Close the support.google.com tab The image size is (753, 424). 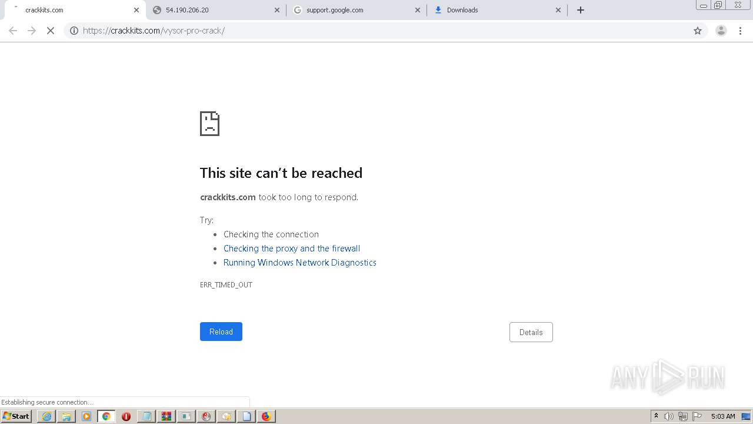418,10
